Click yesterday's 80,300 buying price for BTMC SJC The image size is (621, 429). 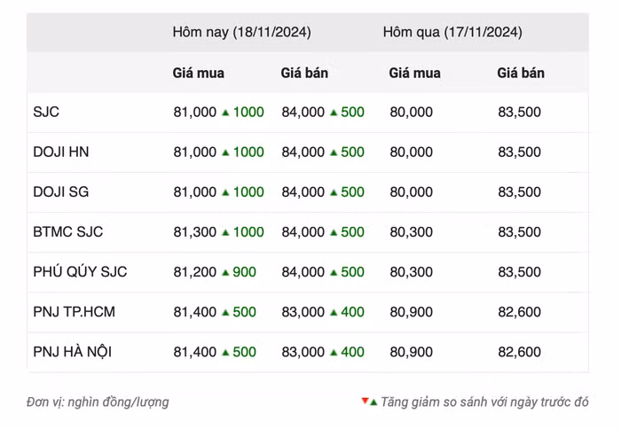click(411, 232)
